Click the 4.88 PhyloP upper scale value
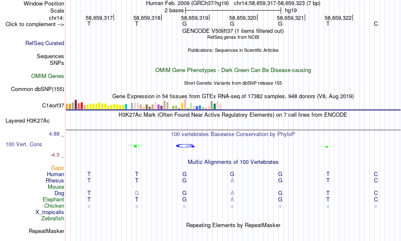 click(x=54, y=134)
